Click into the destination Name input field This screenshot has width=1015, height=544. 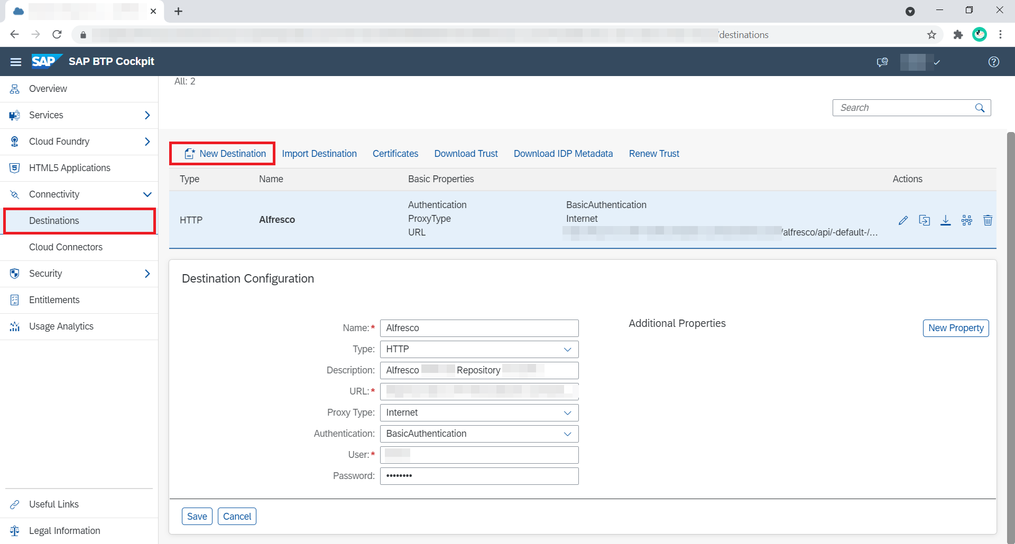479,328
